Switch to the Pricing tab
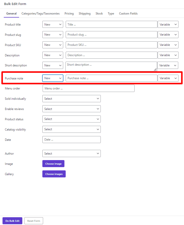Screen dimensions: 184x225 (69, 14)
